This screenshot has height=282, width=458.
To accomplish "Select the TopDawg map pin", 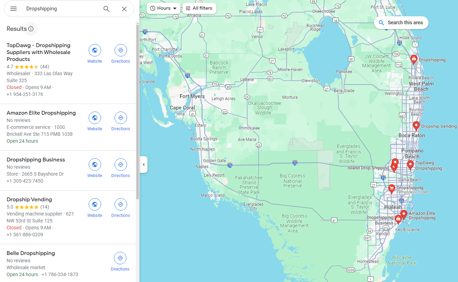I will (x=410, y=165).
